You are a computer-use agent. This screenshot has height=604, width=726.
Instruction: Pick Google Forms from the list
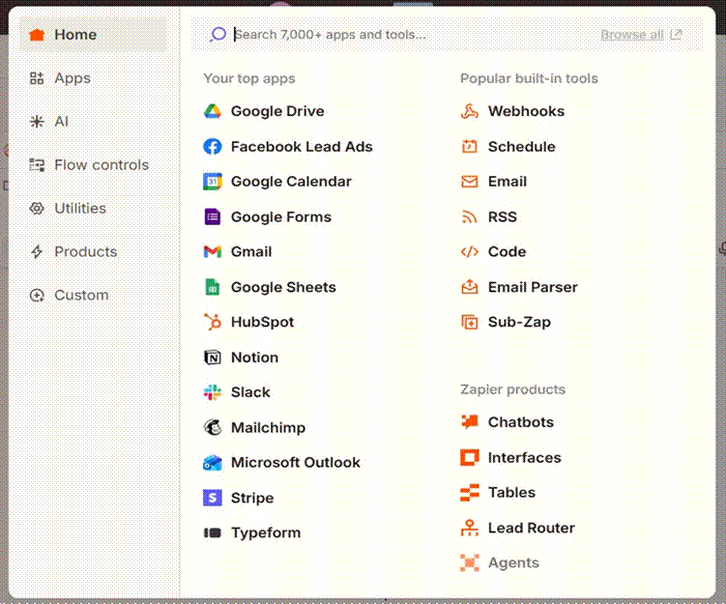(281, 216)
